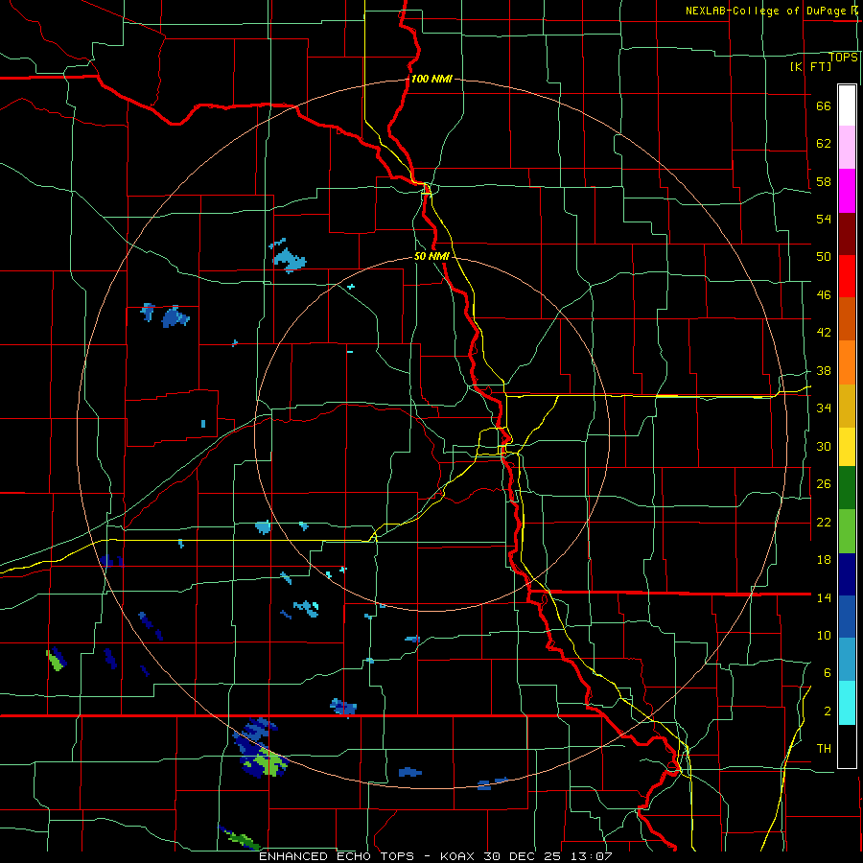Click the magenta legend swatch above 54

tap(847, 191)
